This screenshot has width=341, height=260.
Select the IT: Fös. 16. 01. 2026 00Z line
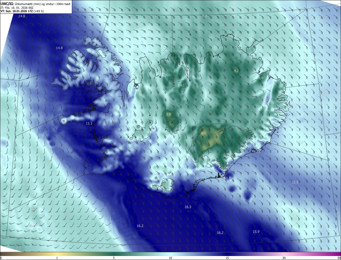(17, 8)
